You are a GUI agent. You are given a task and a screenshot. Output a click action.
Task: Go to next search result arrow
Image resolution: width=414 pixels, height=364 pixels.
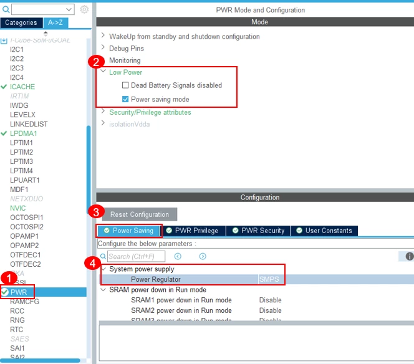point(203,256)
